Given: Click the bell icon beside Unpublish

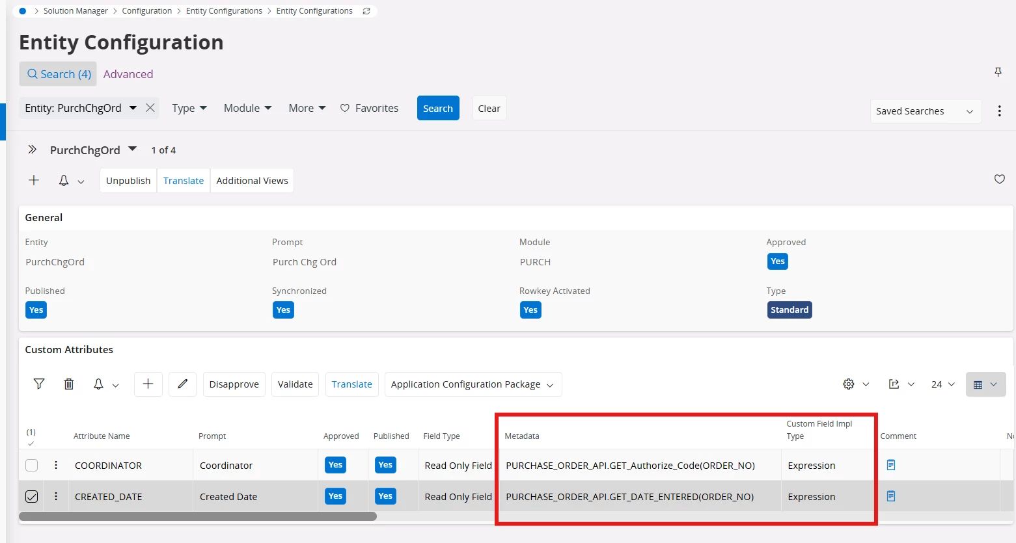Looking at the screenshot, I should 64,181.
